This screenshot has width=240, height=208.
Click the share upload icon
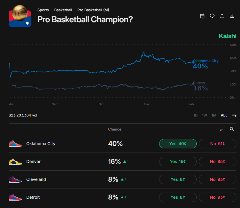pyautogui.click(x=222, y=16)
